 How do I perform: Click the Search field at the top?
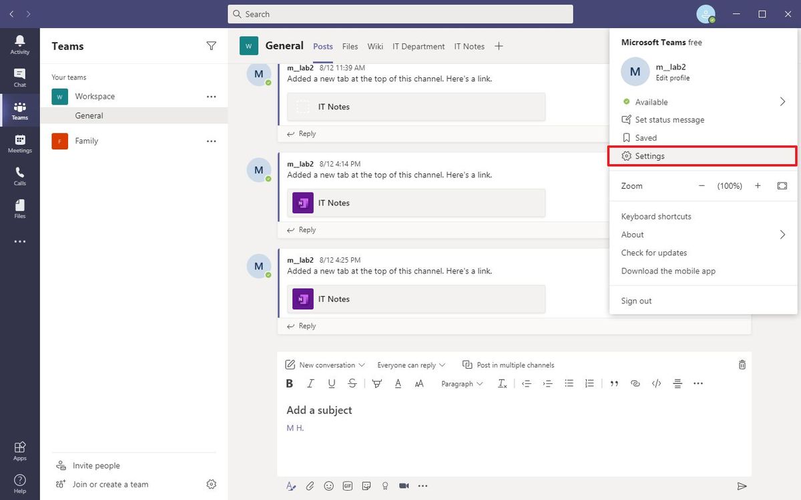[400, 13]
